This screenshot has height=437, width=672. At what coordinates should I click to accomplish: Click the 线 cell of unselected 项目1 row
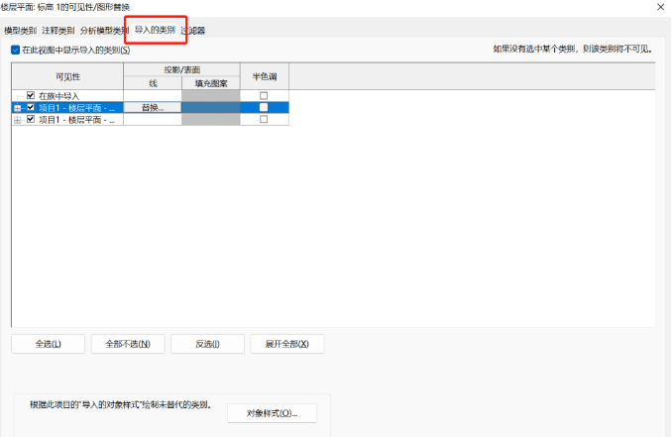(x=153, y=120)
